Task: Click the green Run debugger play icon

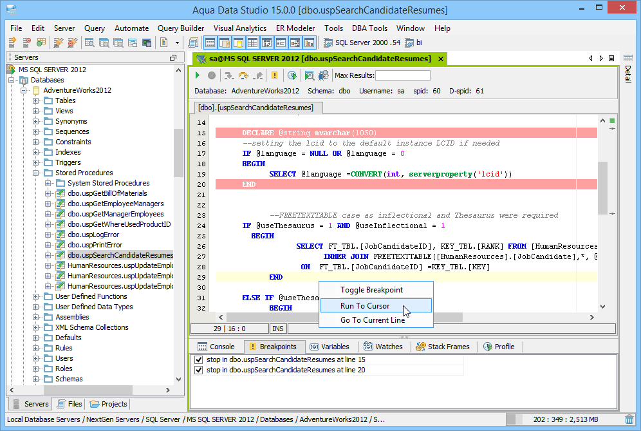Action: click(198, 75)
